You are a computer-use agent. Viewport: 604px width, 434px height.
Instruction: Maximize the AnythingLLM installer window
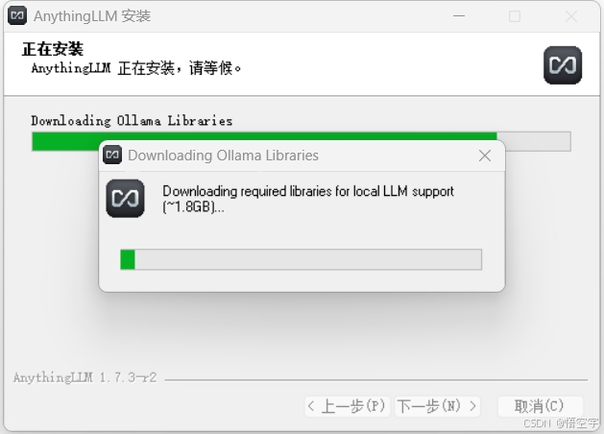pos(515,16)
